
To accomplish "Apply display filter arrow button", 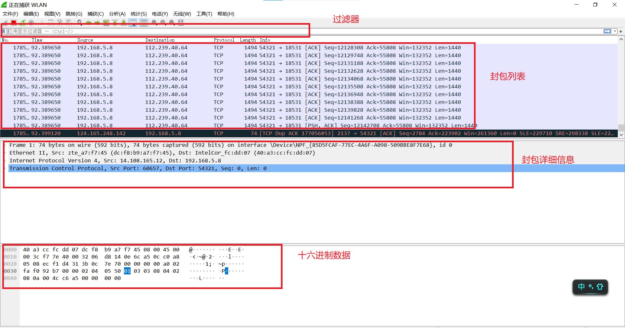I will tap(607, 31).
